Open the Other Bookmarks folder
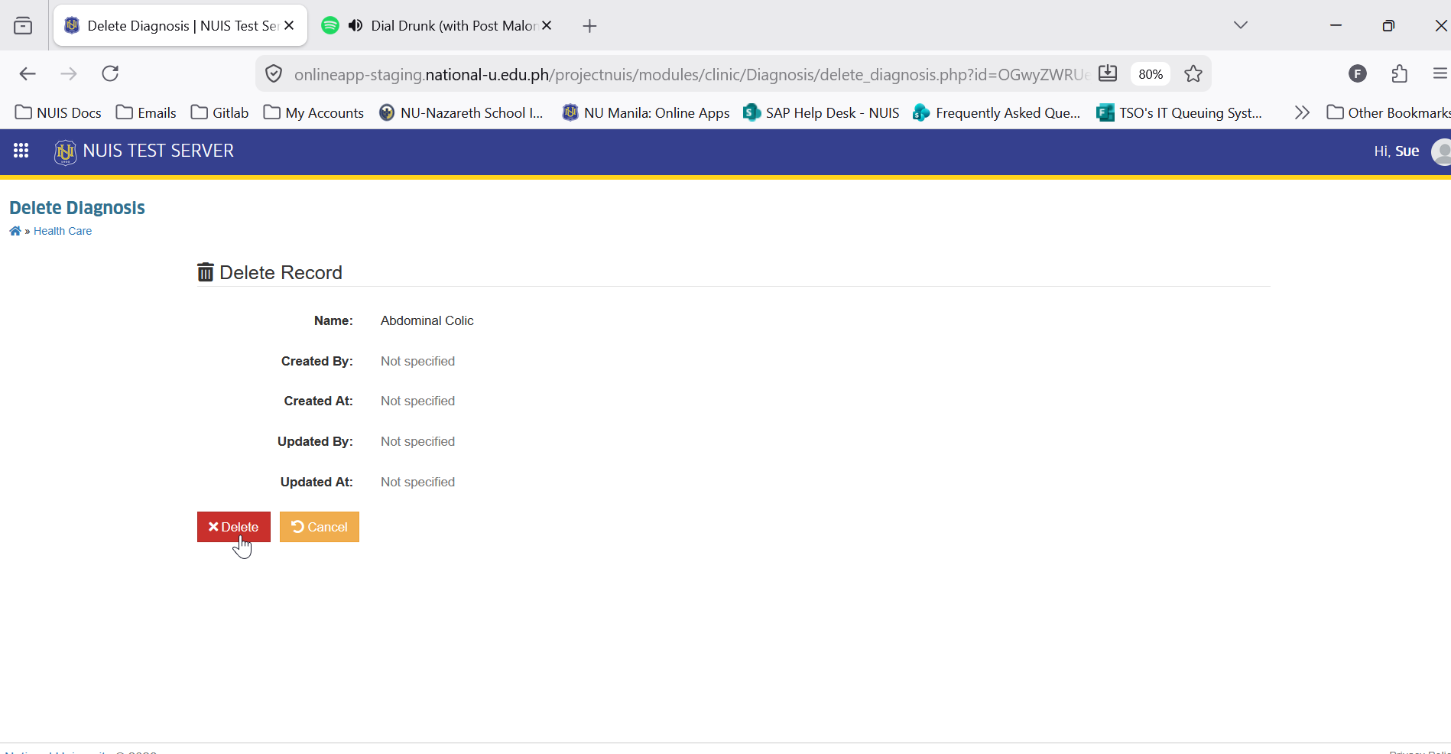The width and height of the screenshot is (1451, 754). [1388, 112]
